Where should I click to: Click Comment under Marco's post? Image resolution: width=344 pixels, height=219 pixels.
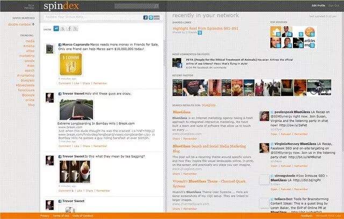click(64, 83)
